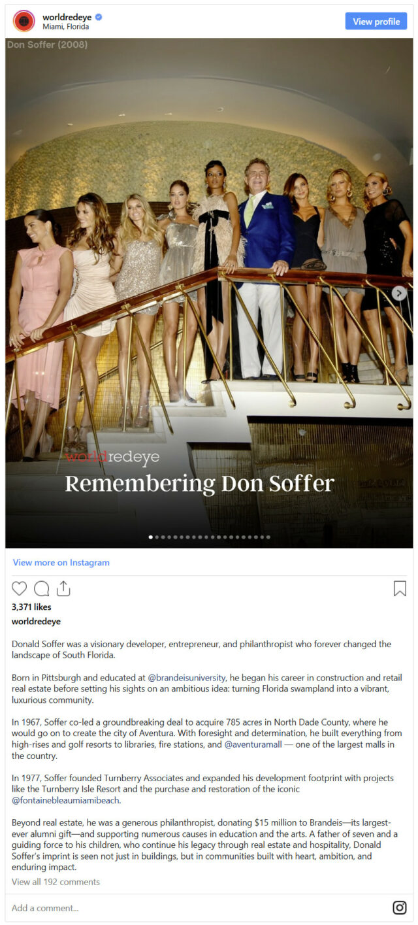Click the worldredeye username in header

[x=67, y=16]
